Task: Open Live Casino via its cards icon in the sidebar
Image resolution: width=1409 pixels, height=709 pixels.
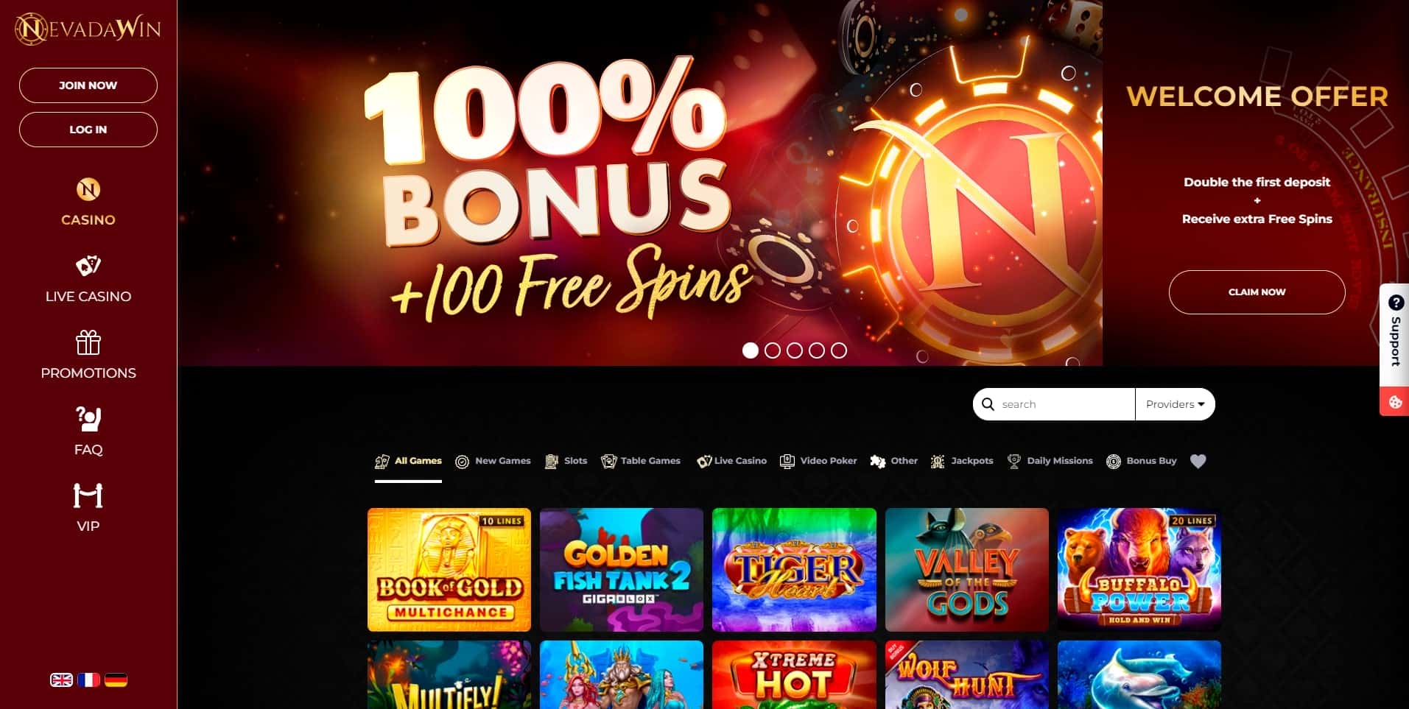Action: [88, 266]
